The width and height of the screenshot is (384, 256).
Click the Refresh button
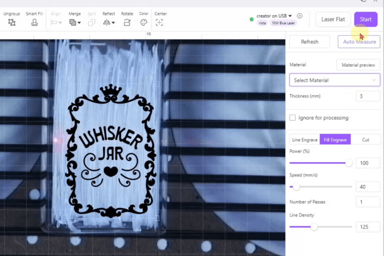coord(310,42)
